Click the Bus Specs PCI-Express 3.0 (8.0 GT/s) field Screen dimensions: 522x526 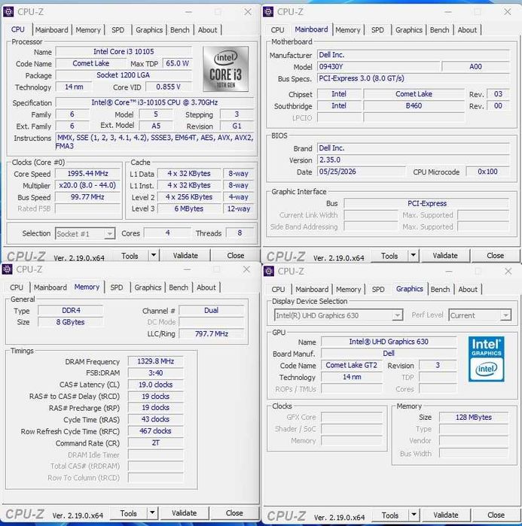pyautogui.click(x=414, y=78)
